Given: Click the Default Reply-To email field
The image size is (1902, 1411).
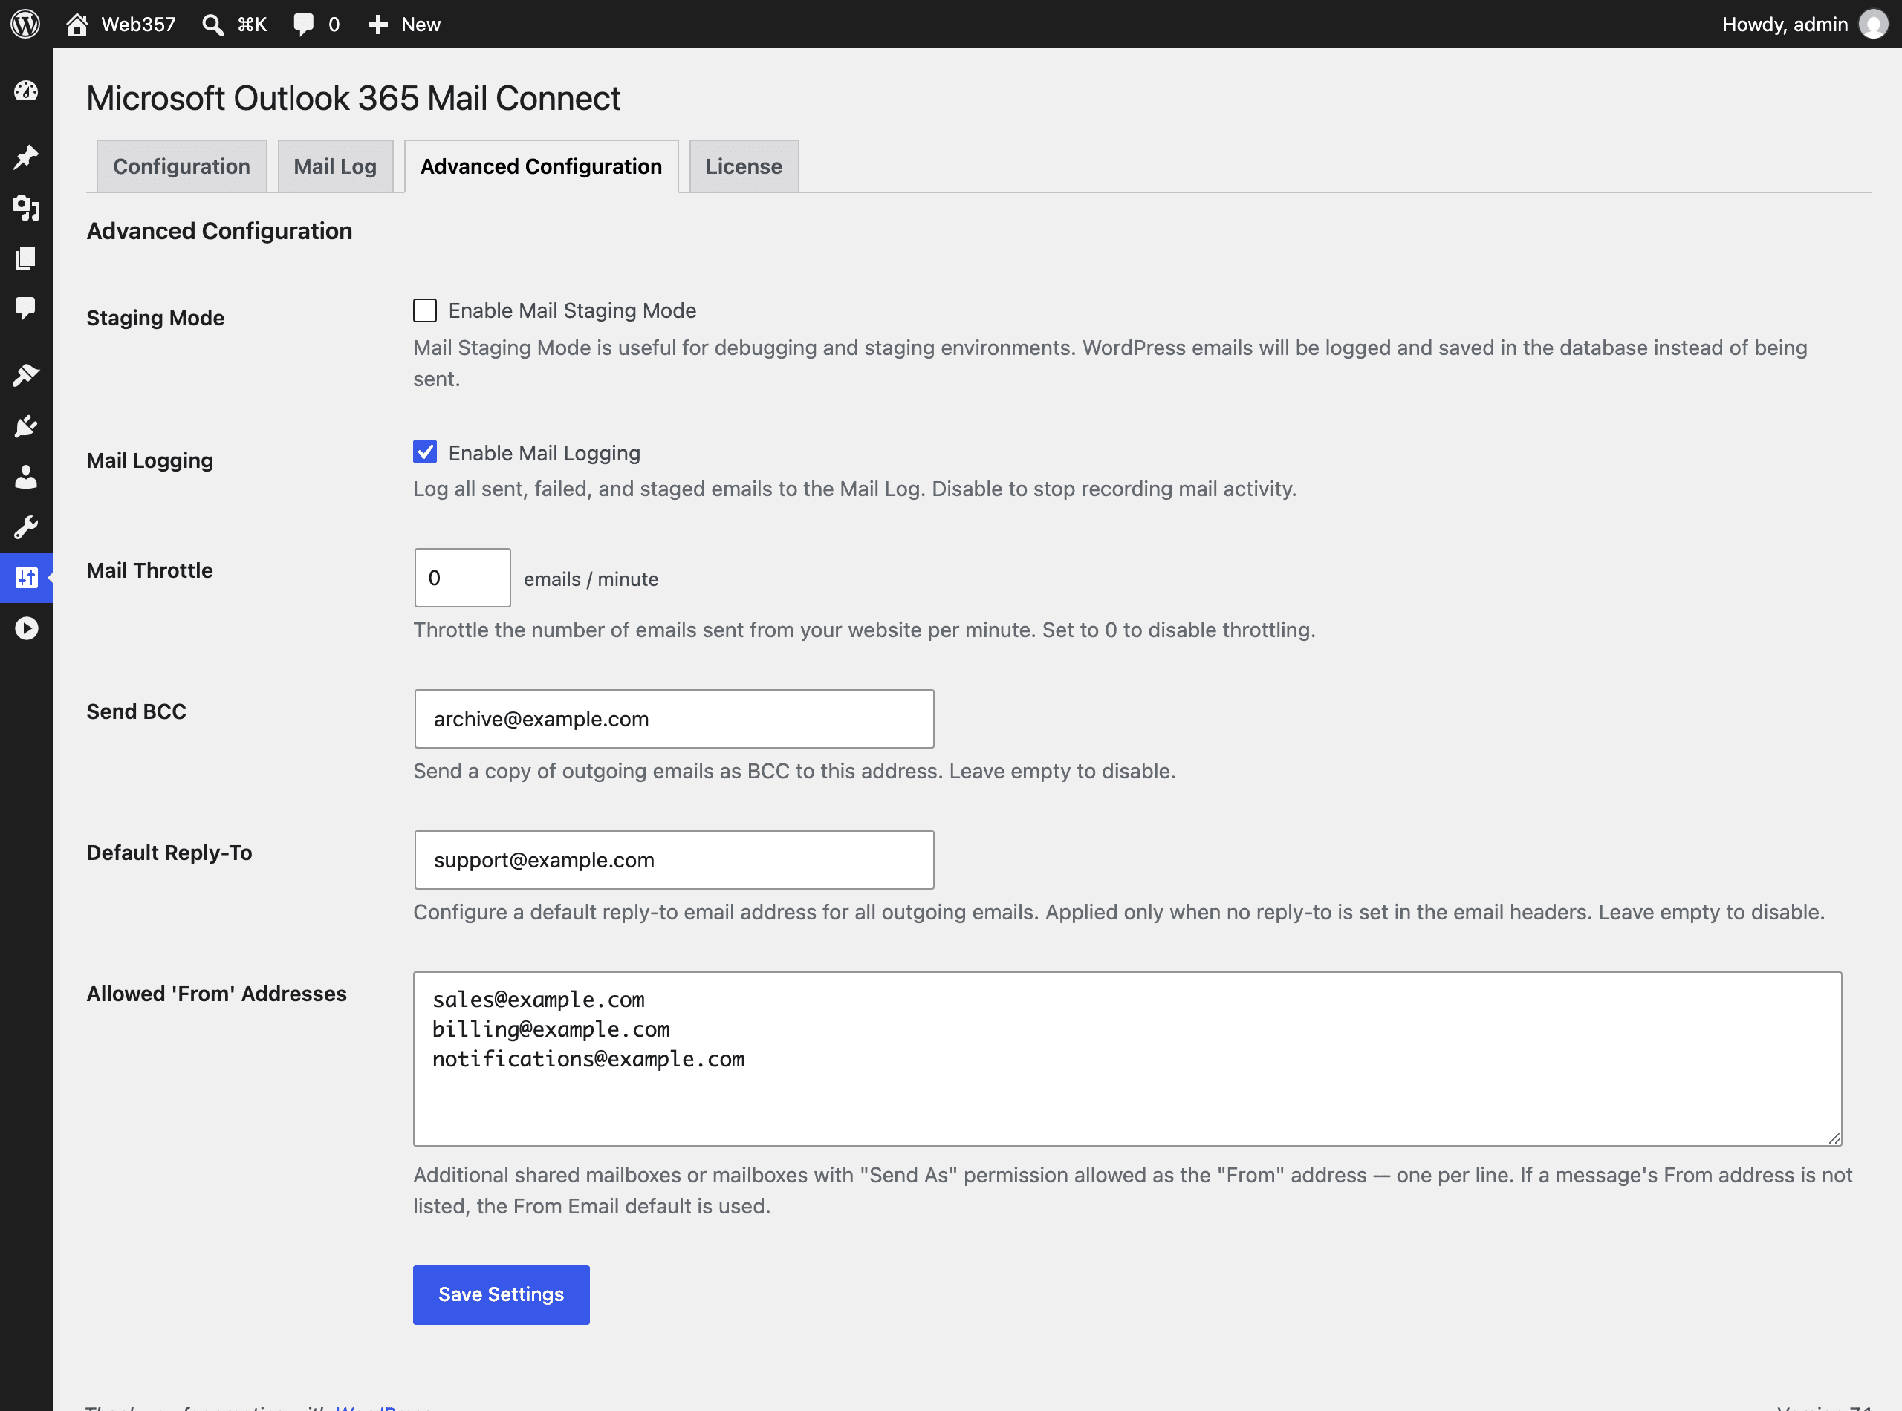Looking at the screenshot, I should point(674,860).
